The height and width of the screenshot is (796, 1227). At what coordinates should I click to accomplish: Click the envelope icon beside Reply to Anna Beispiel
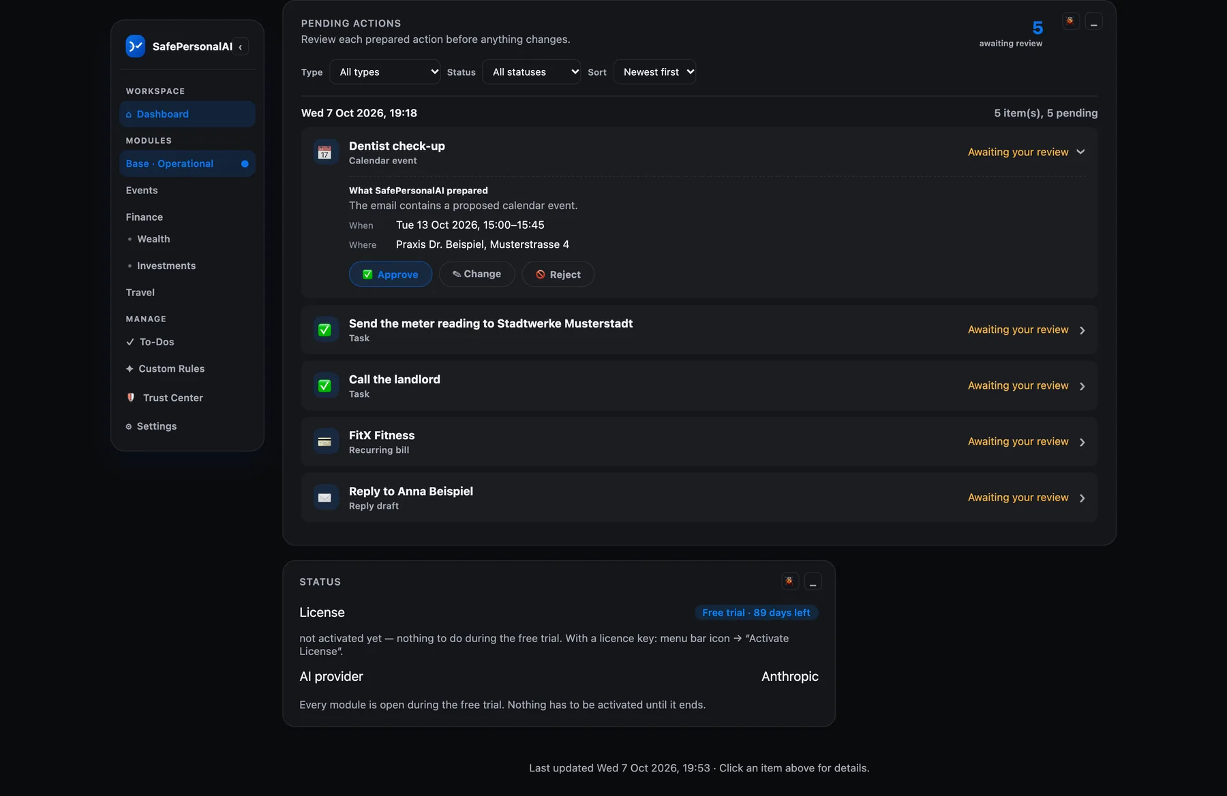325,498
